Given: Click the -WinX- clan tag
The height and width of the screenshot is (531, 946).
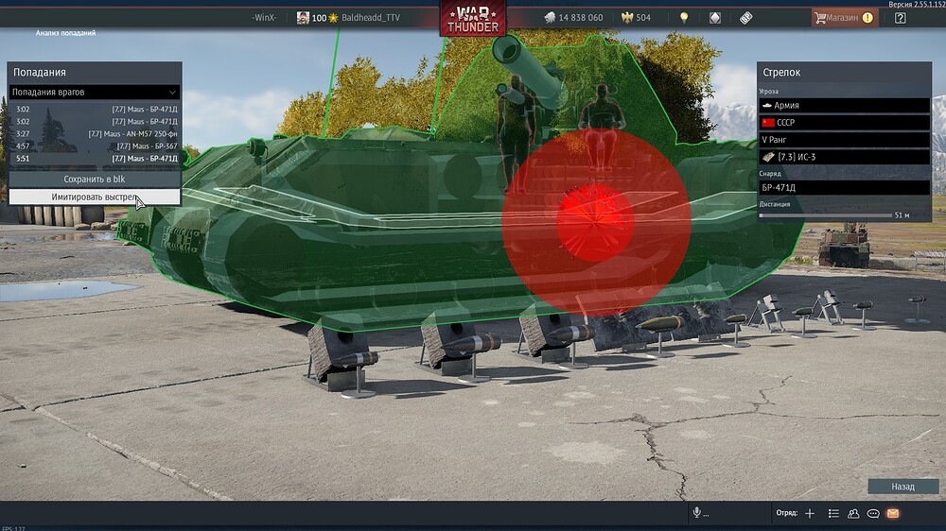Looking at the screenshot, I should click(264, 17).
